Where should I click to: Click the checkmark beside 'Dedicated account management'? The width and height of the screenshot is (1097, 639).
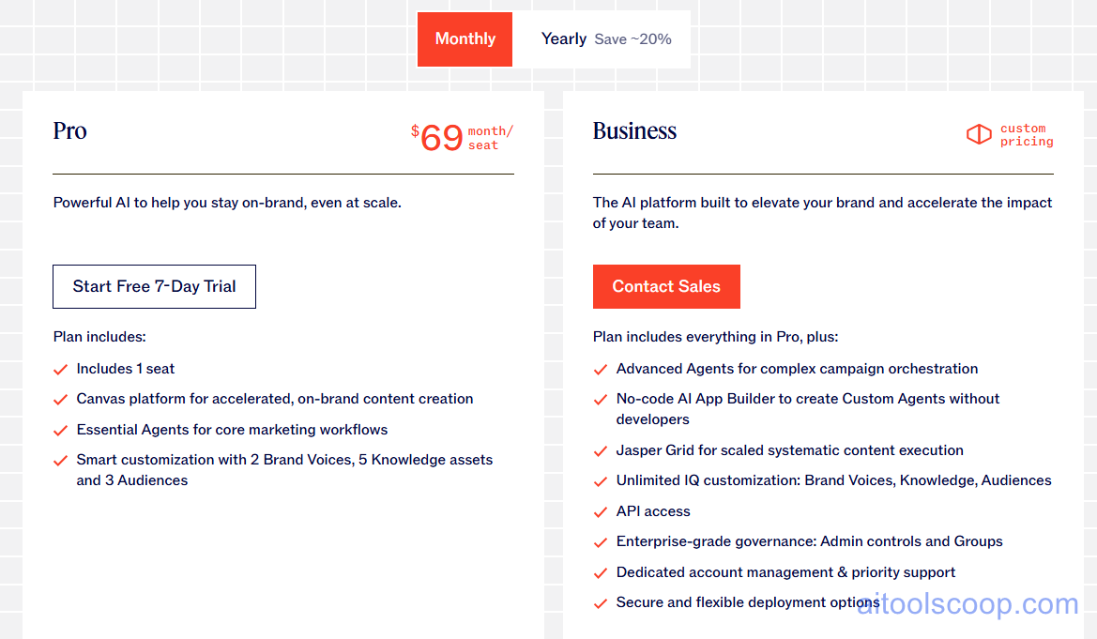(x=601, y=572)
